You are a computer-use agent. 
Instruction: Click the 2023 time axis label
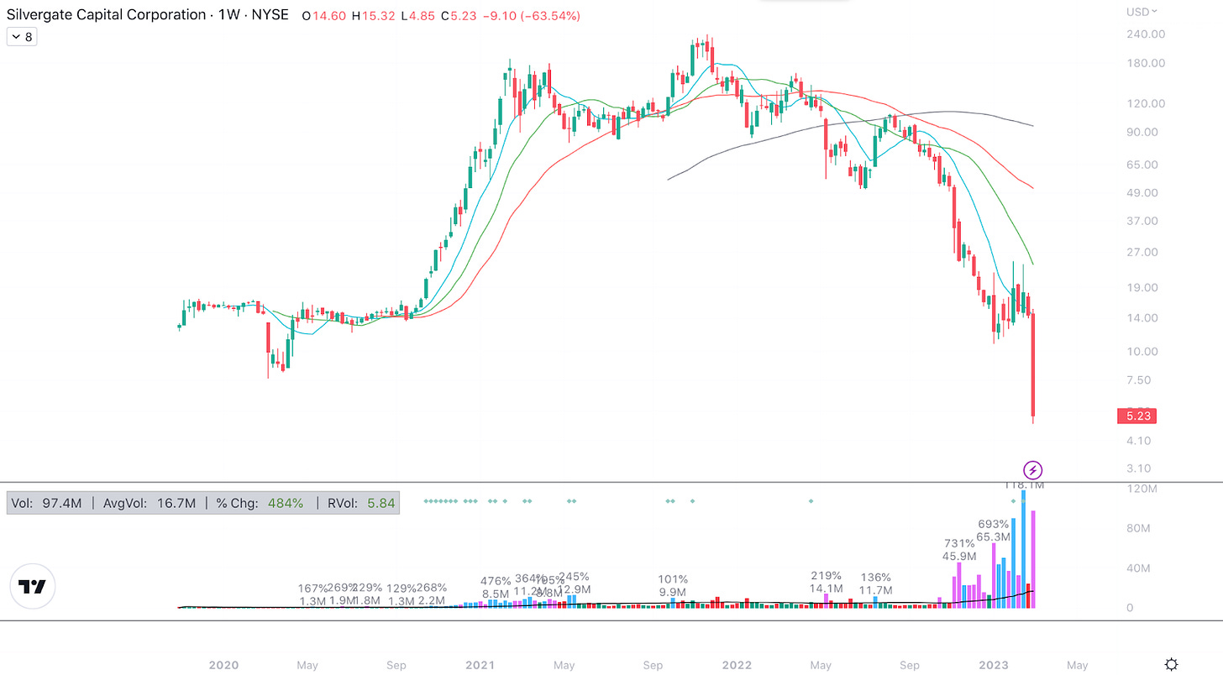pyautogui.click(x=994, y=666)
